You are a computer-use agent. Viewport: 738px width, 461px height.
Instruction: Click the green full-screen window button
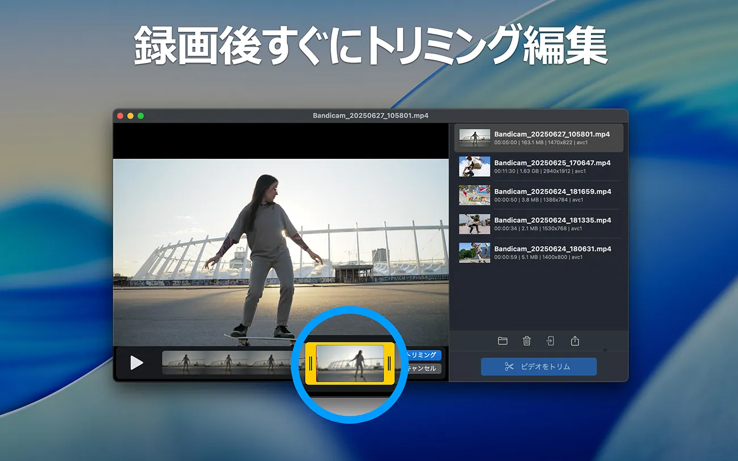(x=141, y=116)
